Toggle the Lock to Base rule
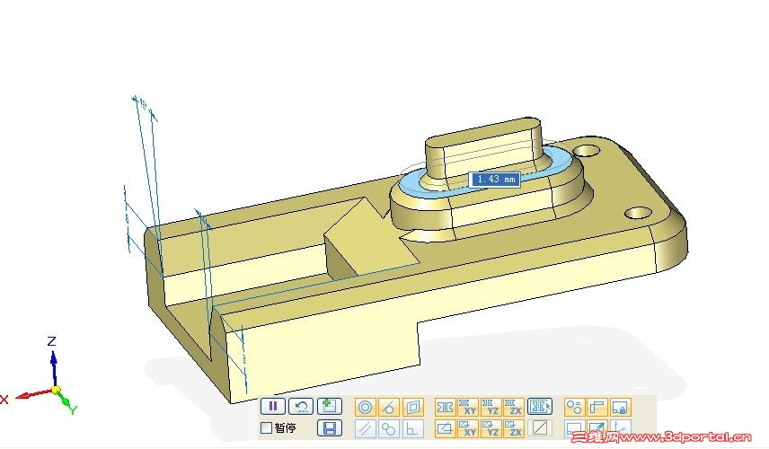The height and width of the screenshot is (449, 769). tap(621, 407)
